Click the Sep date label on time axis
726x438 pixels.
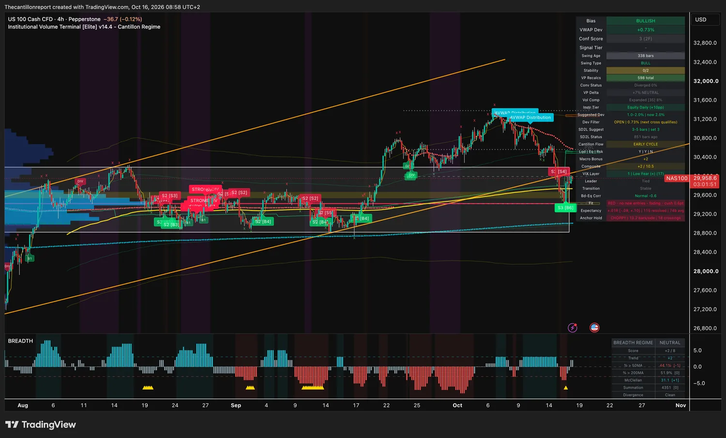pos(236,406)
